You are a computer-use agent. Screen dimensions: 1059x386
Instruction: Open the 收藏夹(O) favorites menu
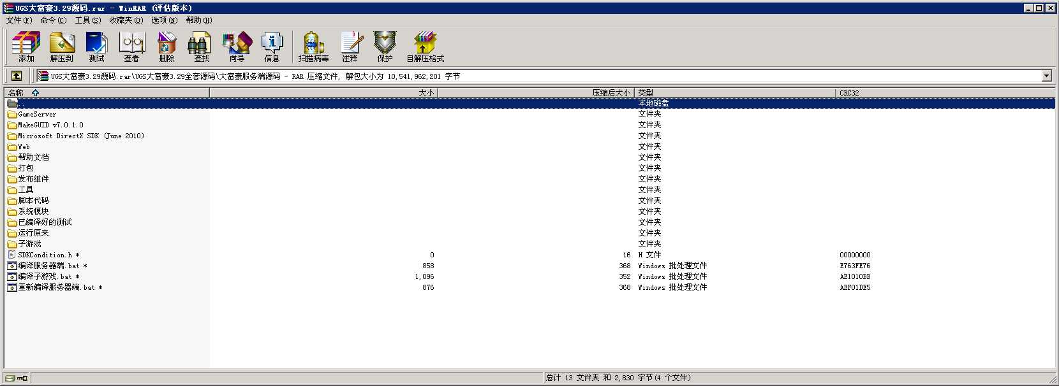(x=126, y=20)
